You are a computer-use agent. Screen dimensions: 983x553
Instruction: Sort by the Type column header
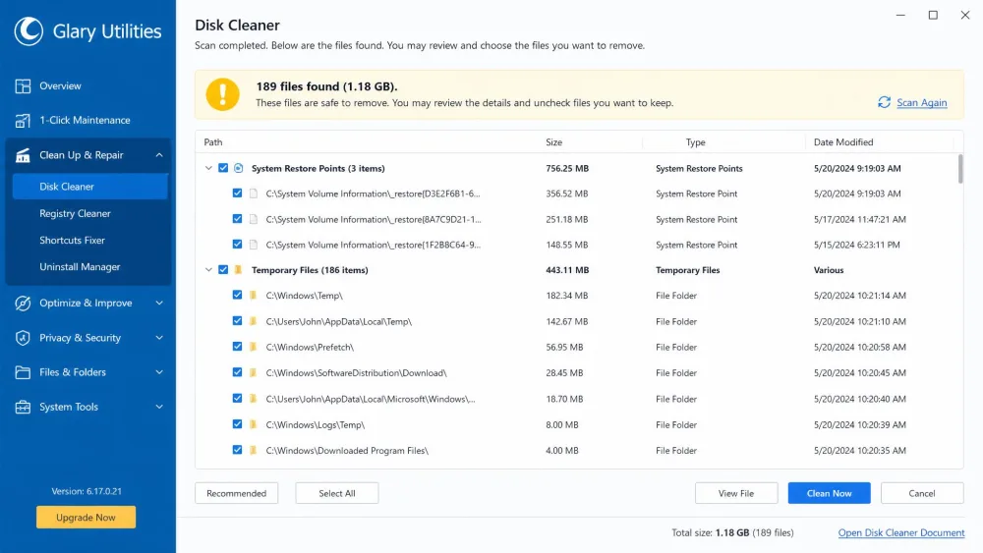695,142
